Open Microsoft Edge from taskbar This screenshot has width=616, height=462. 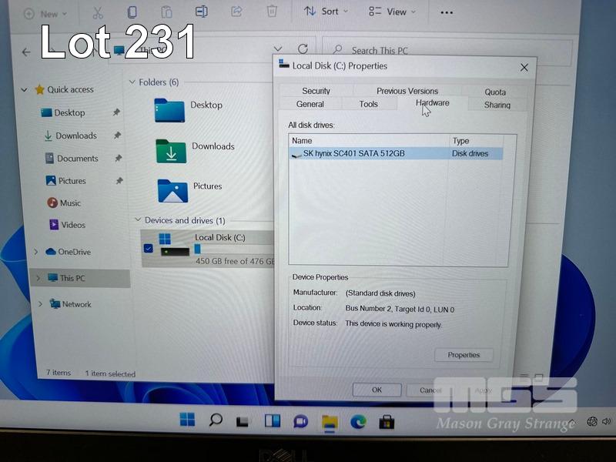[x=358, y=421]
